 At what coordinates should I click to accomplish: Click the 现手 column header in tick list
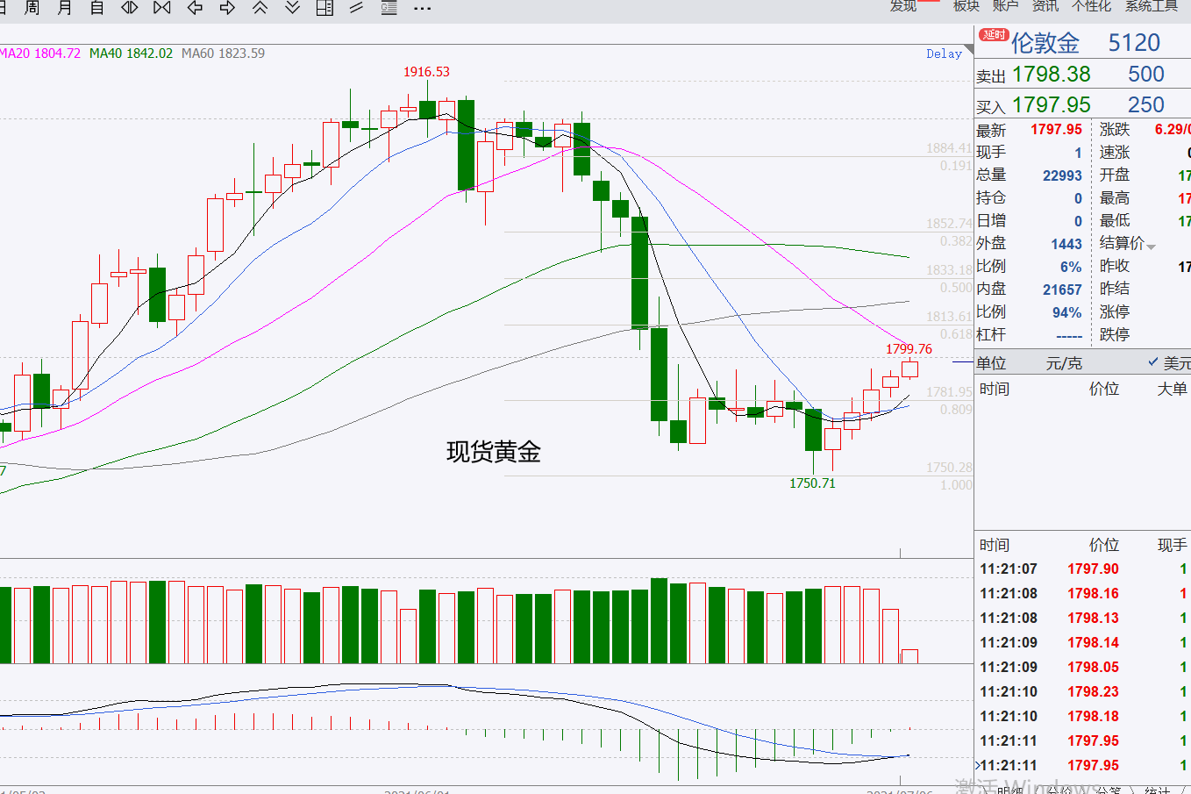click(x=1172, y=545)
